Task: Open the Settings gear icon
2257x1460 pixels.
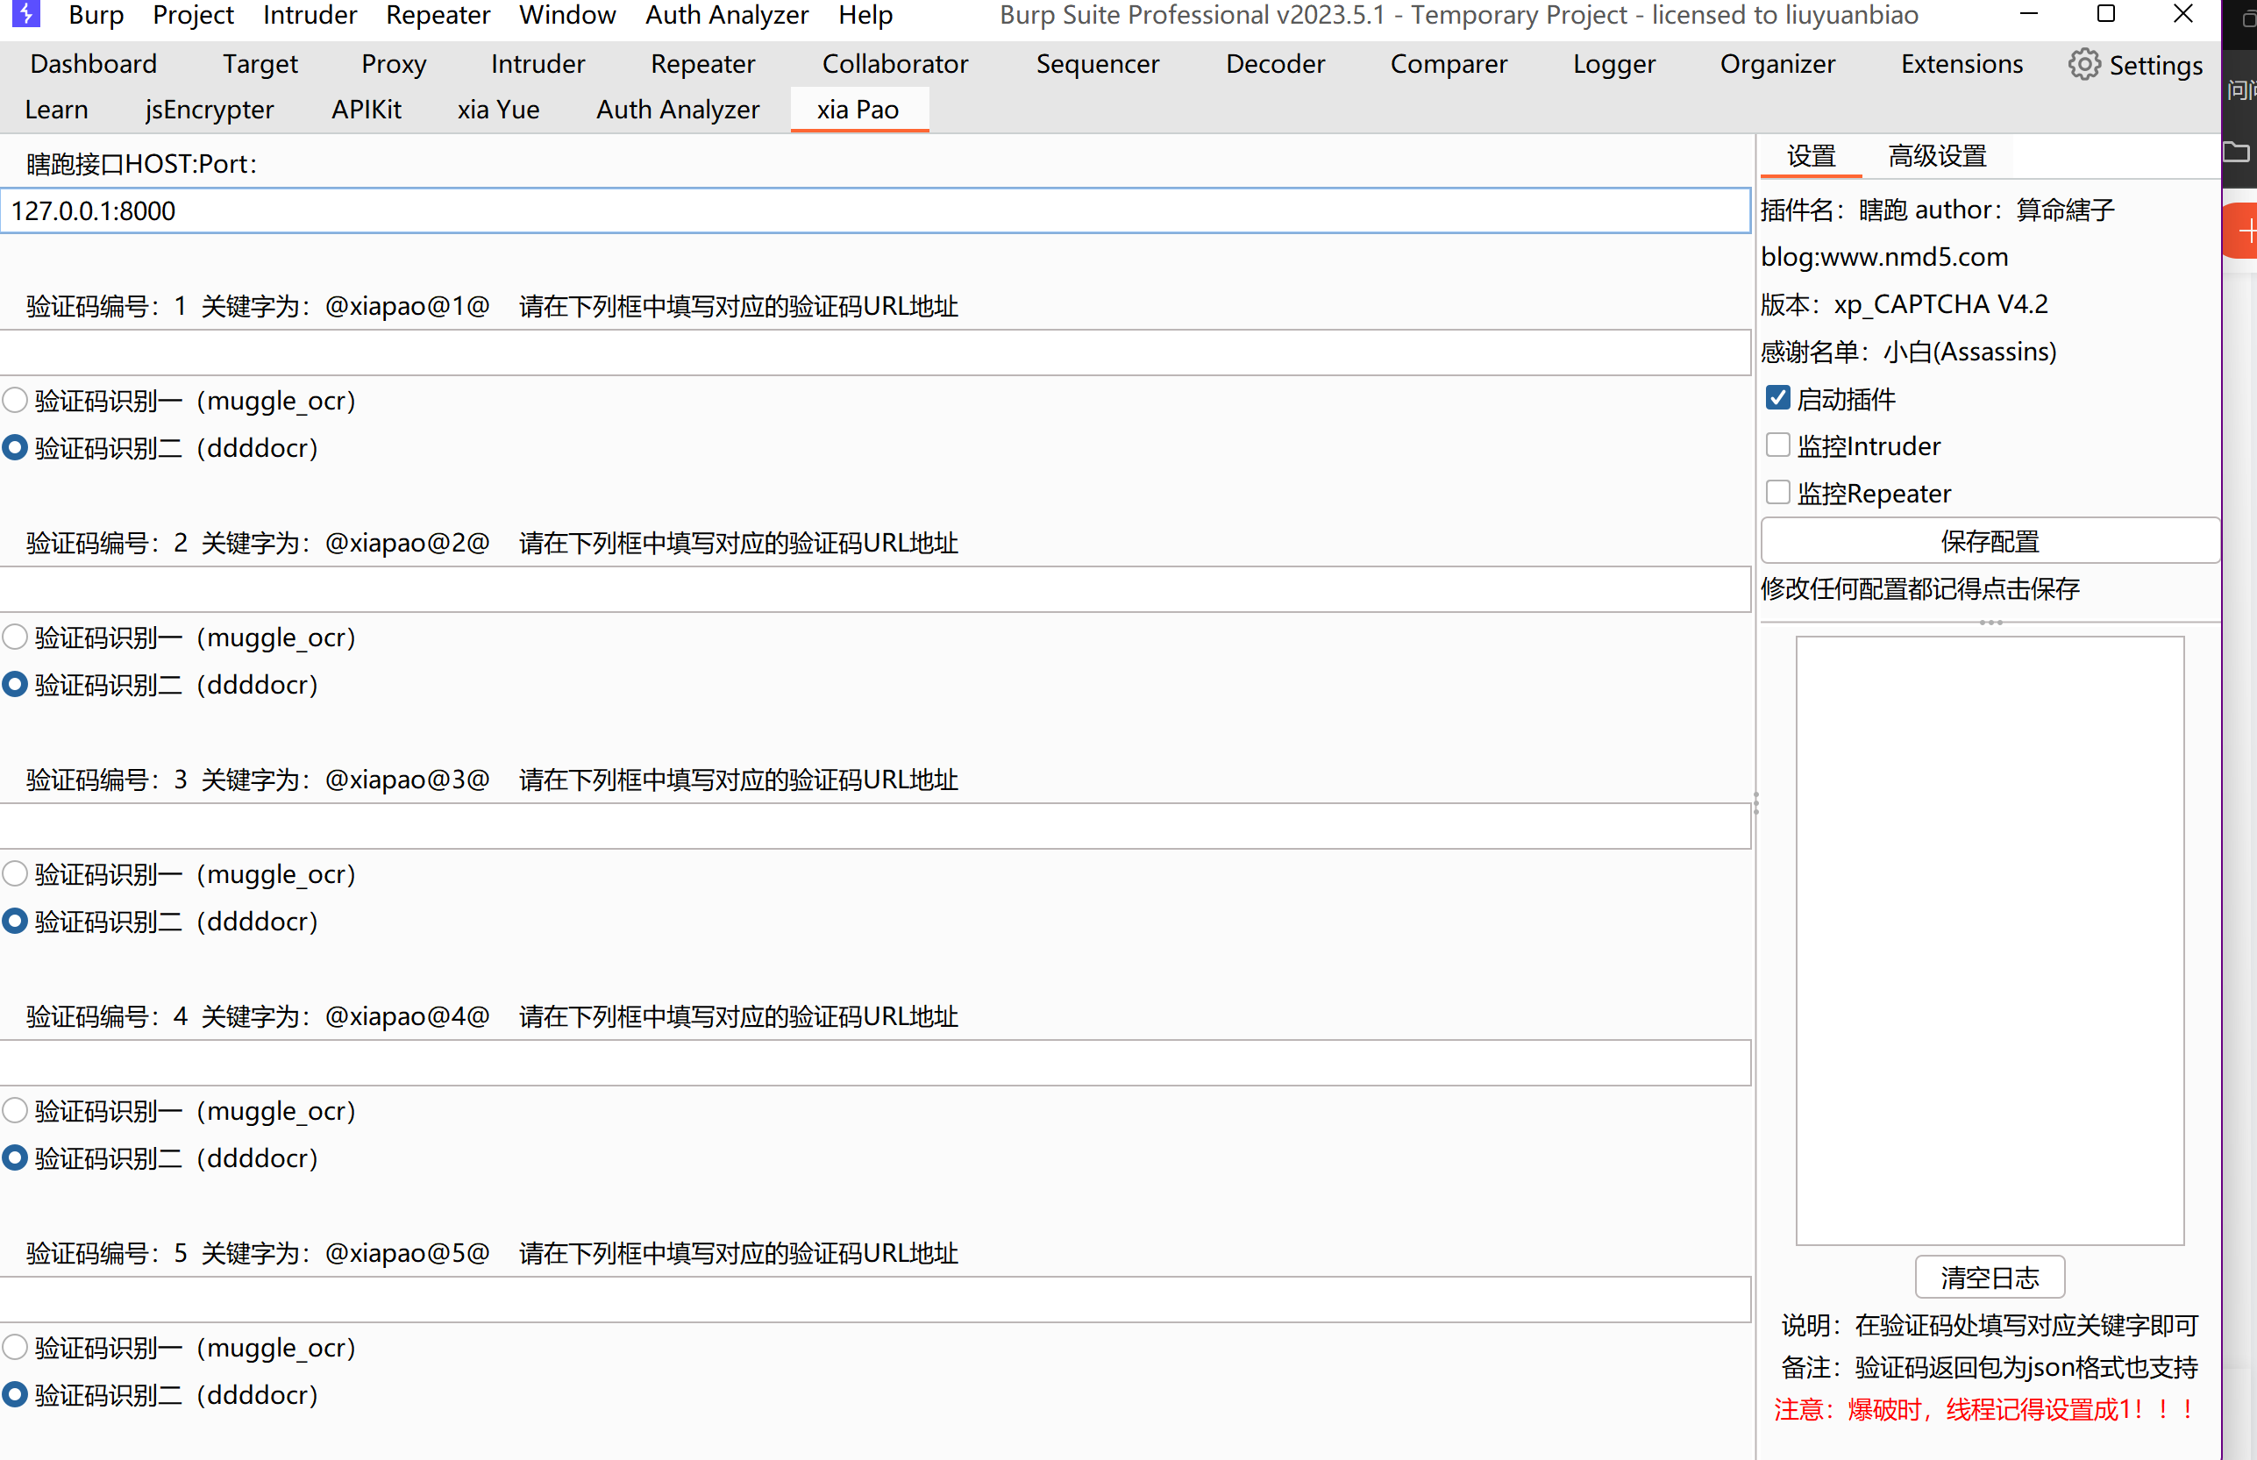Action: point(2083,65)
